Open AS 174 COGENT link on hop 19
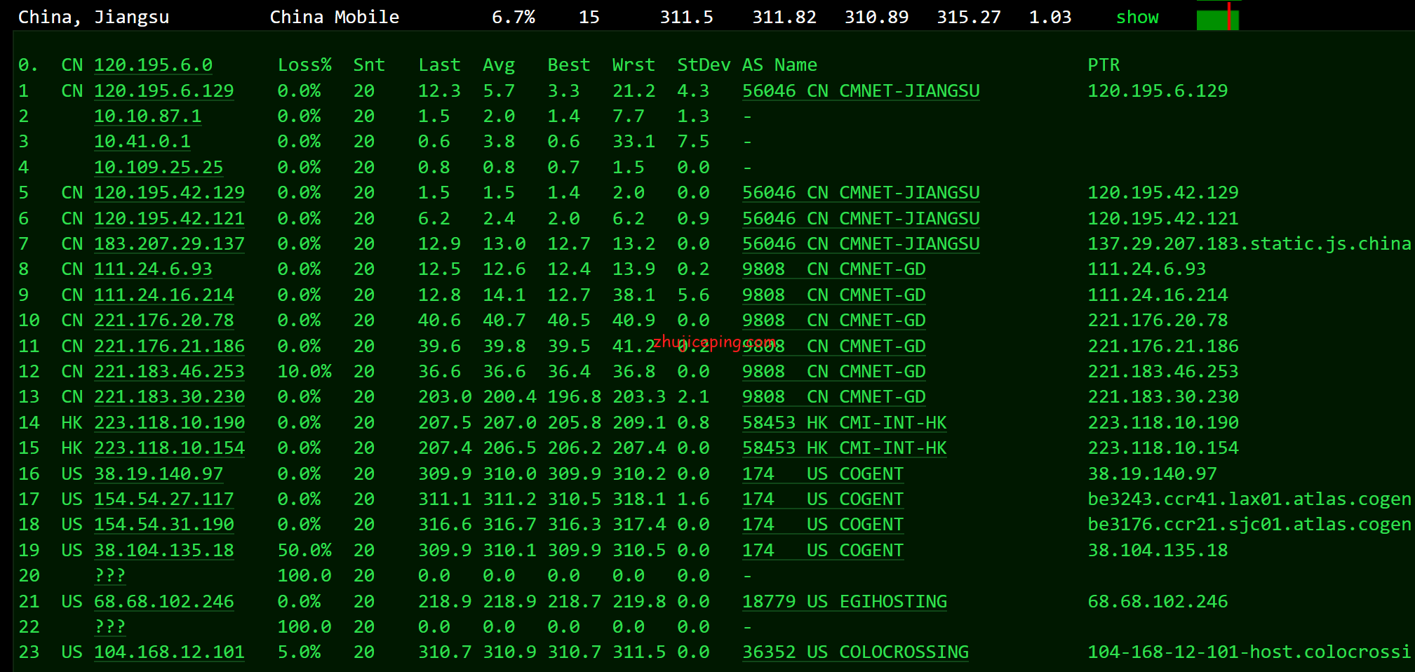The image size is (1415, 672). point(823,551)
